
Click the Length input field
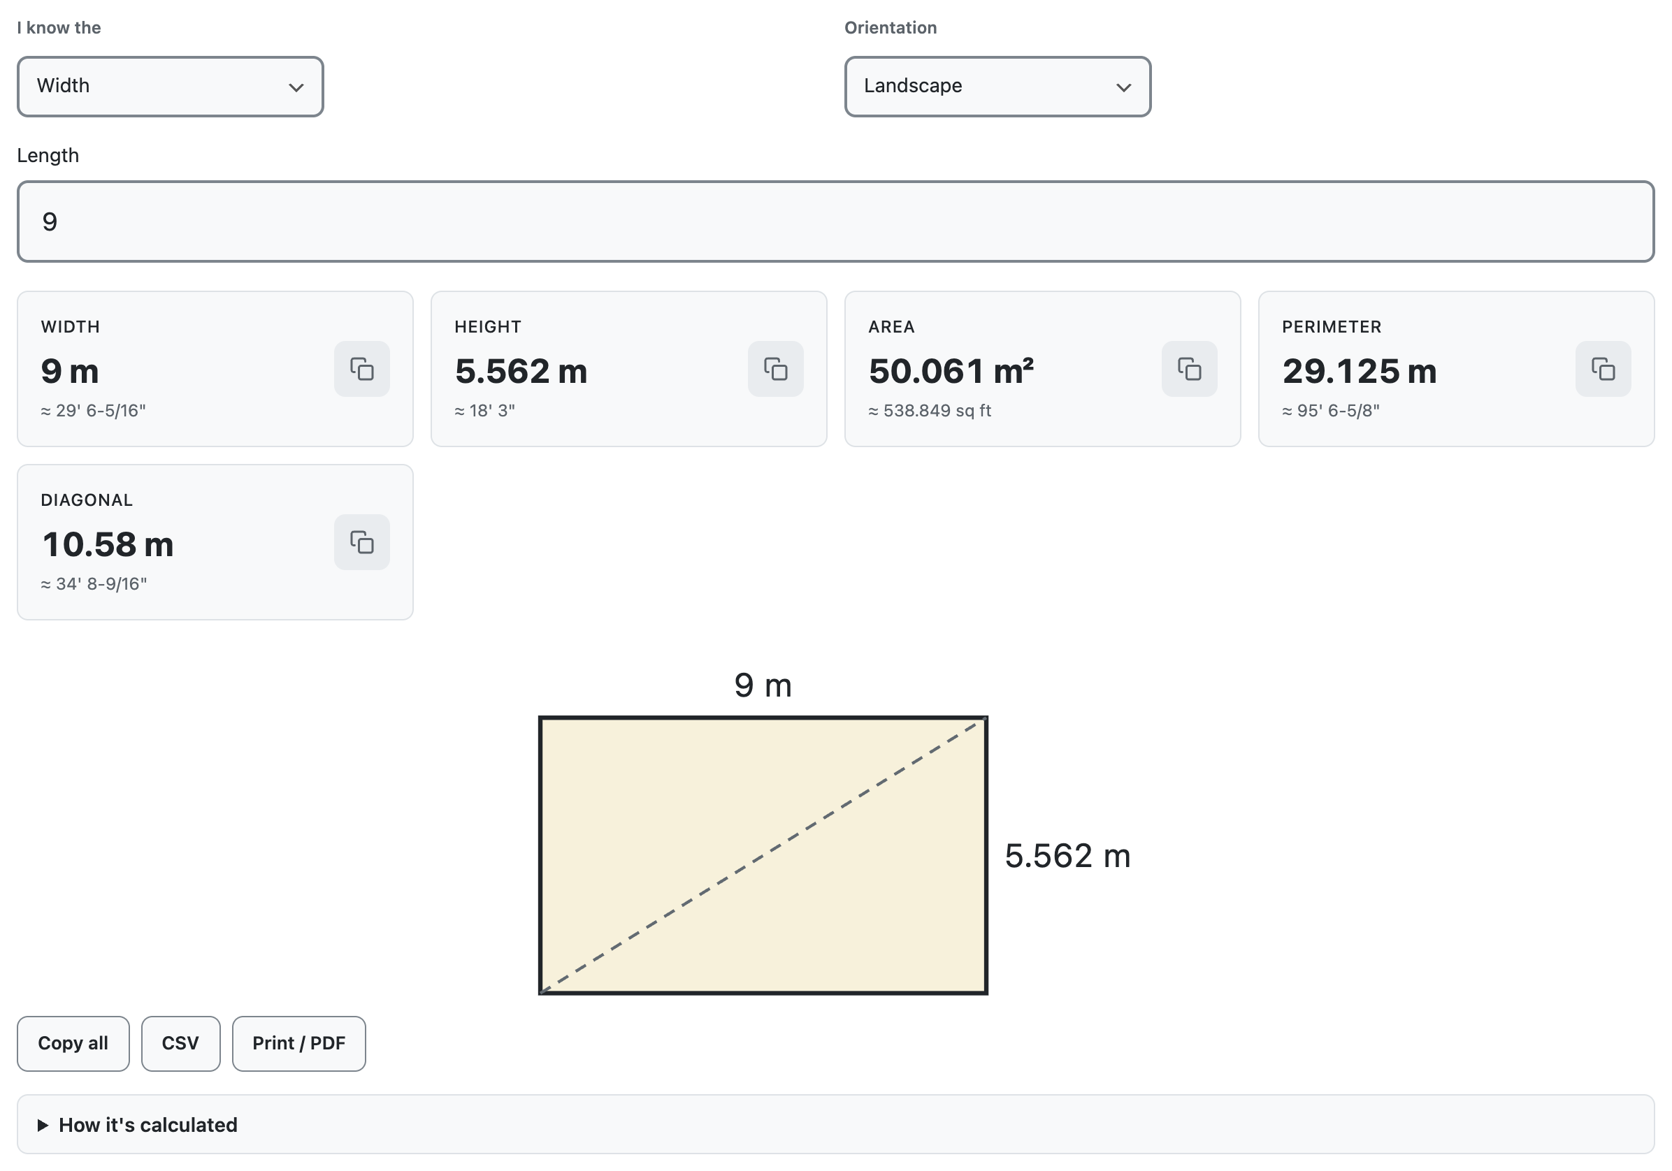pos(835,222)
